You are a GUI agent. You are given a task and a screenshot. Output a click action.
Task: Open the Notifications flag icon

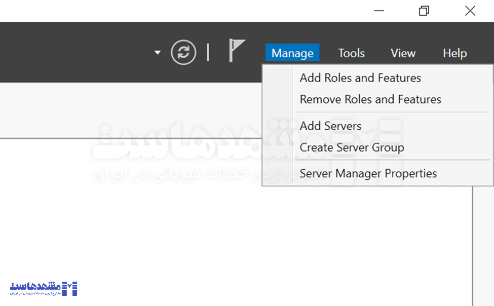(x=237, y=51)
